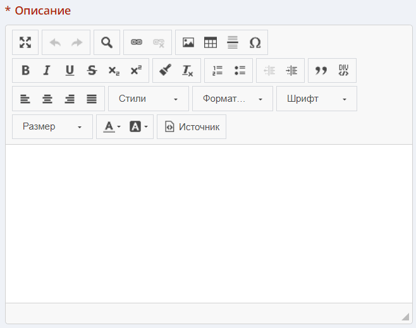Insert a hyperlink with the link icon
416x328 pixels.
[137, 42]
